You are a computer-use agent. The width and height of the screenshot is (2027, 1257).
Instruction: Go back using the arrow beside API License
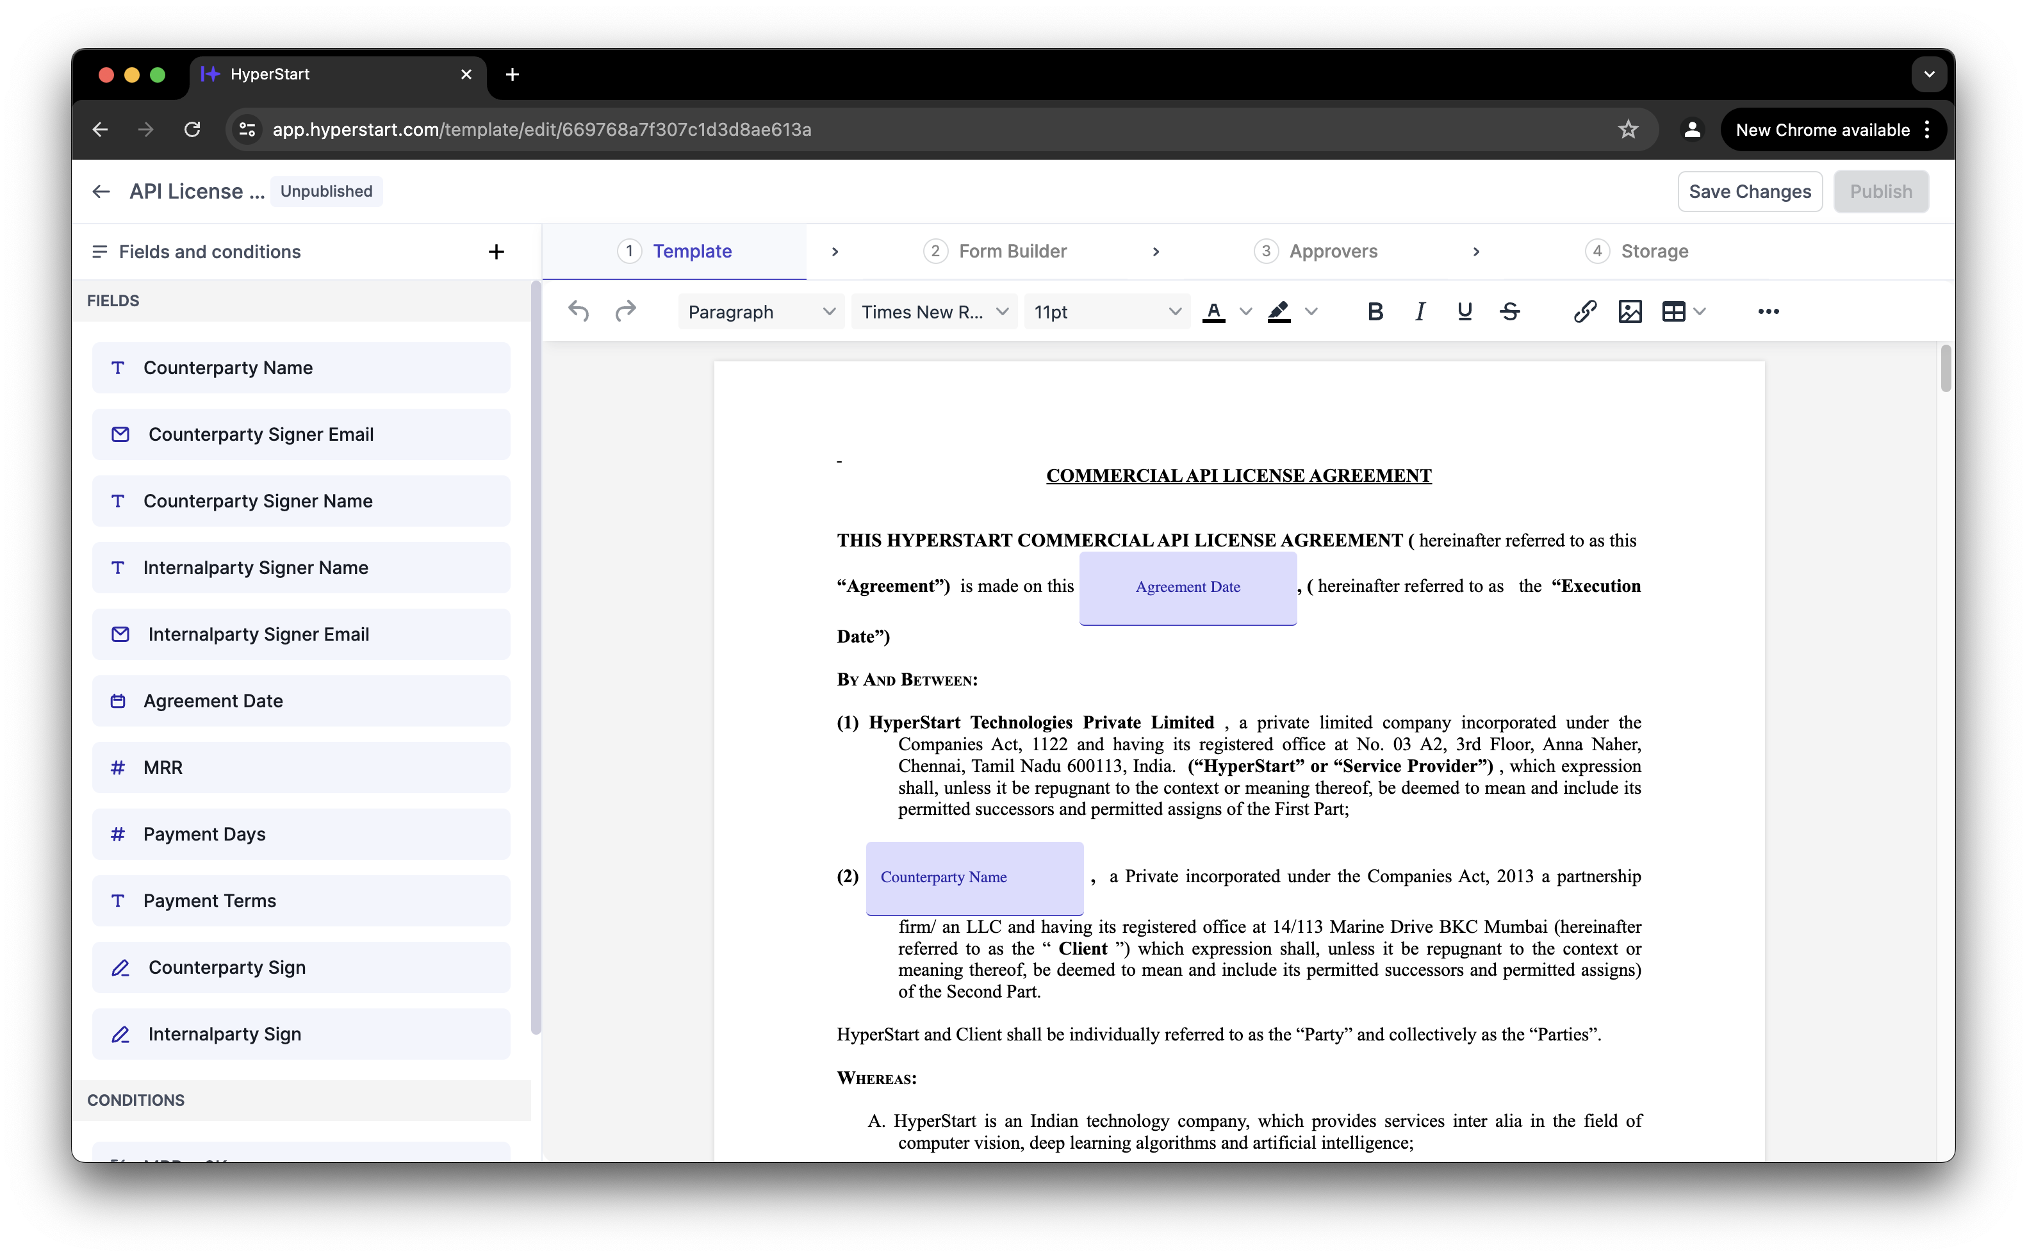click(x=101, y=192)
